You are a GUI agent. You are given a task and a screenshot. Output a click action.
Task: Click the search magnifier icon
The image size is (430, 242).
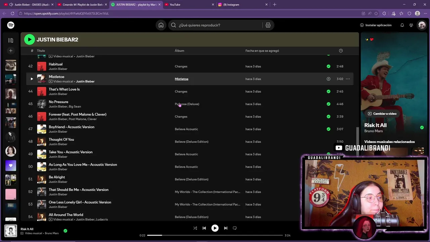[174, 25]
